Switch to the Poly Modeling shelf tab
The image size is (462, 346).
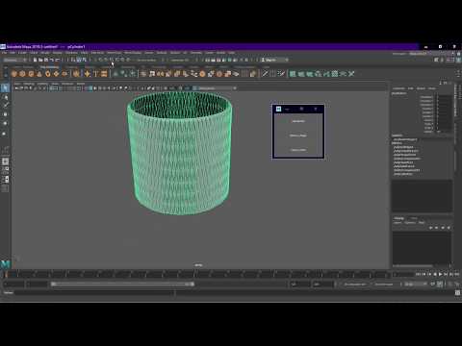coord(49,67)
